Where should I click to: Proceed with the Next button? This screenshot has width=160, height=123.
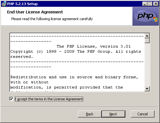[x=113, y=114]
